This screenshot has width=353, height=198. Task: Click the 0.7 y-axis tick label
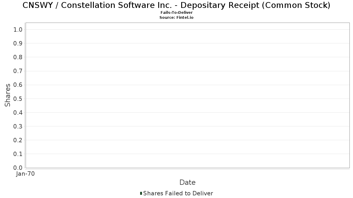pos(18,71)
